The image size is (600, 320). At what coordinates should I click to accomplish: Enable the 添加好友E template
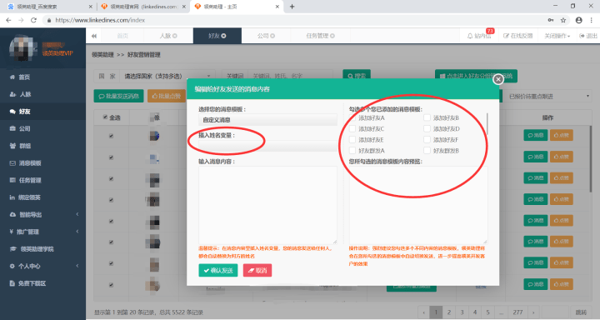[352, 140]
